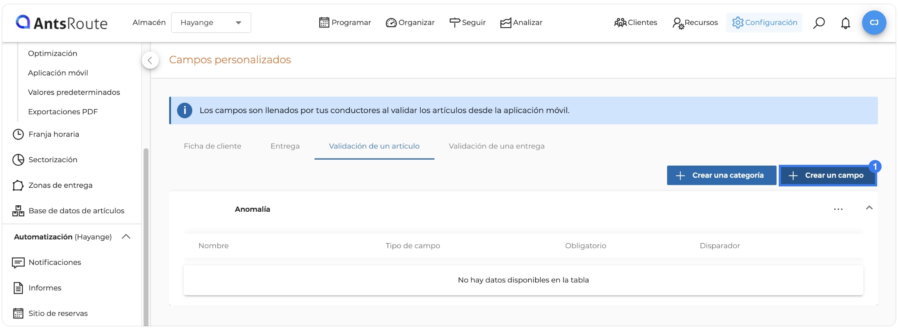Collapse the Automatización (Hayange) section
The image size is (898, 330).
pos(126,237)
